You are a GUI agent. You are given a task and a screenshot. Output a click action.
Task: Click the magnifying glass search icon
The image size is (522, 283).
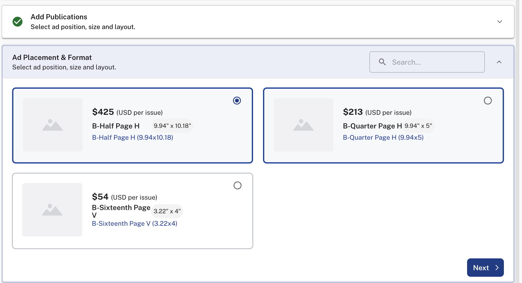382,62
